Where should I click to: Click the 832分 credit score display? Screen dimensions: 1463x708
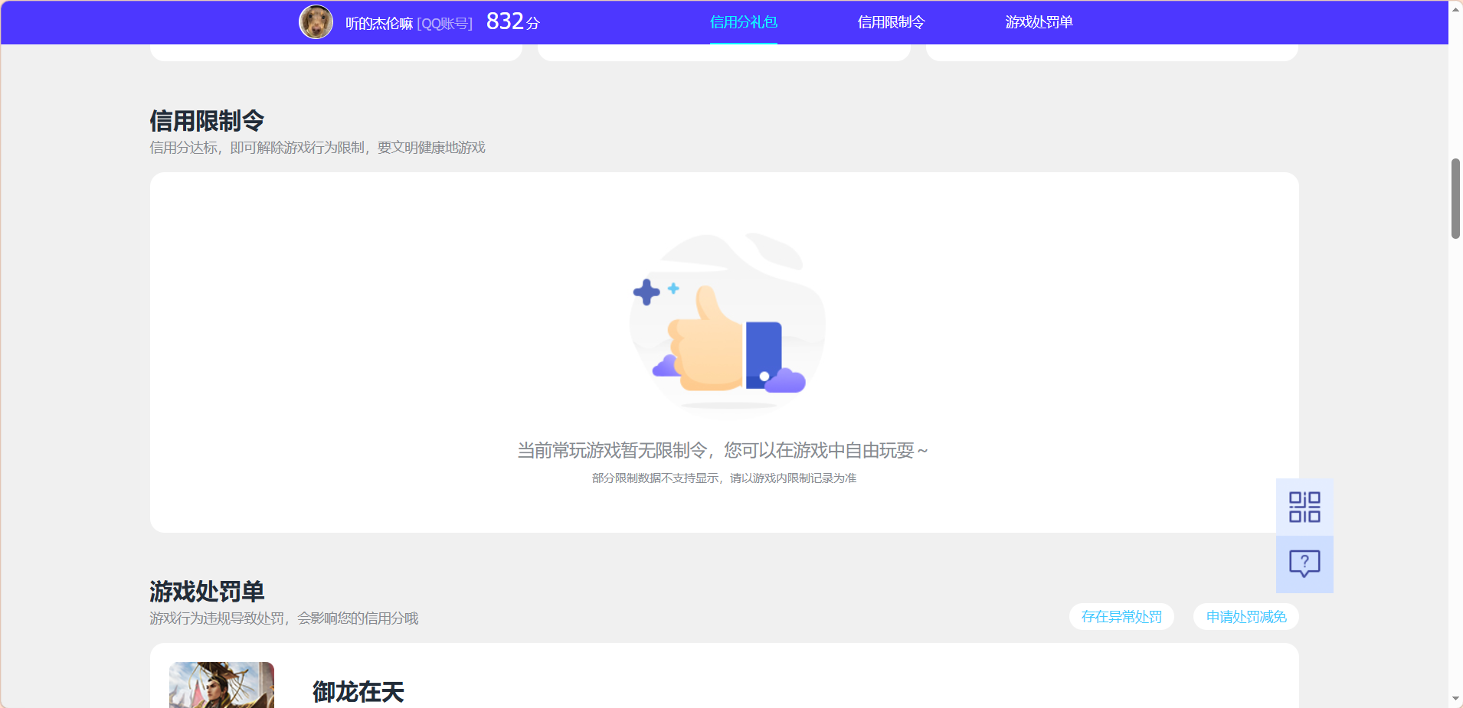pyautogui.click(x=512, y=21)
